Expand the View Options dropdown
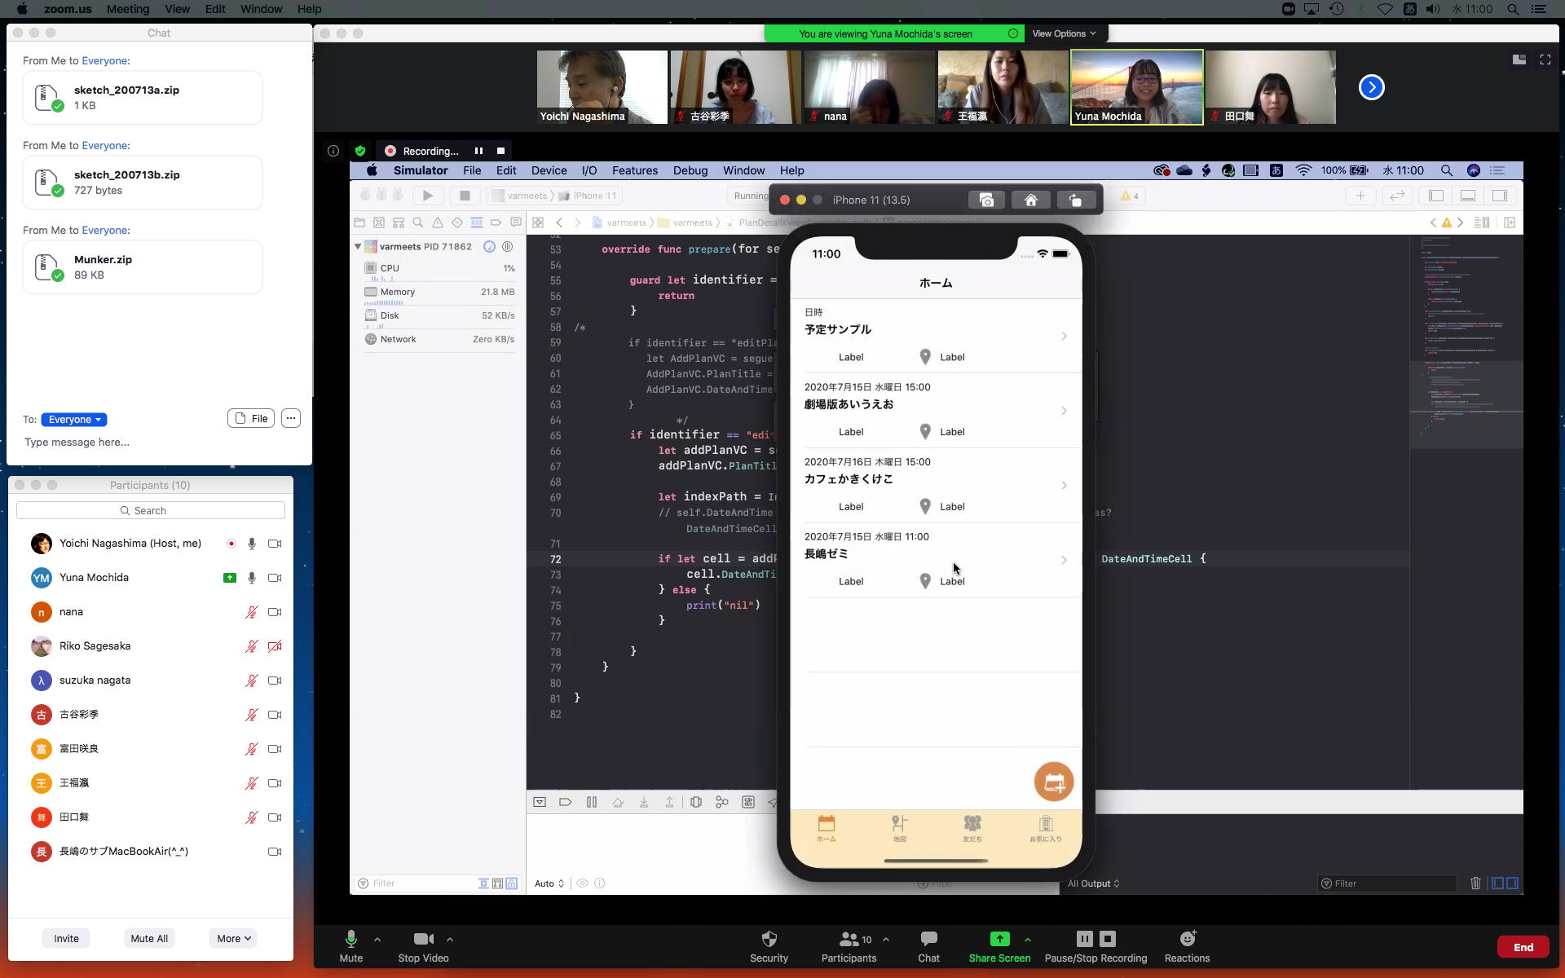Viewport: 1565px width, 978px height. coord(1064,33)
